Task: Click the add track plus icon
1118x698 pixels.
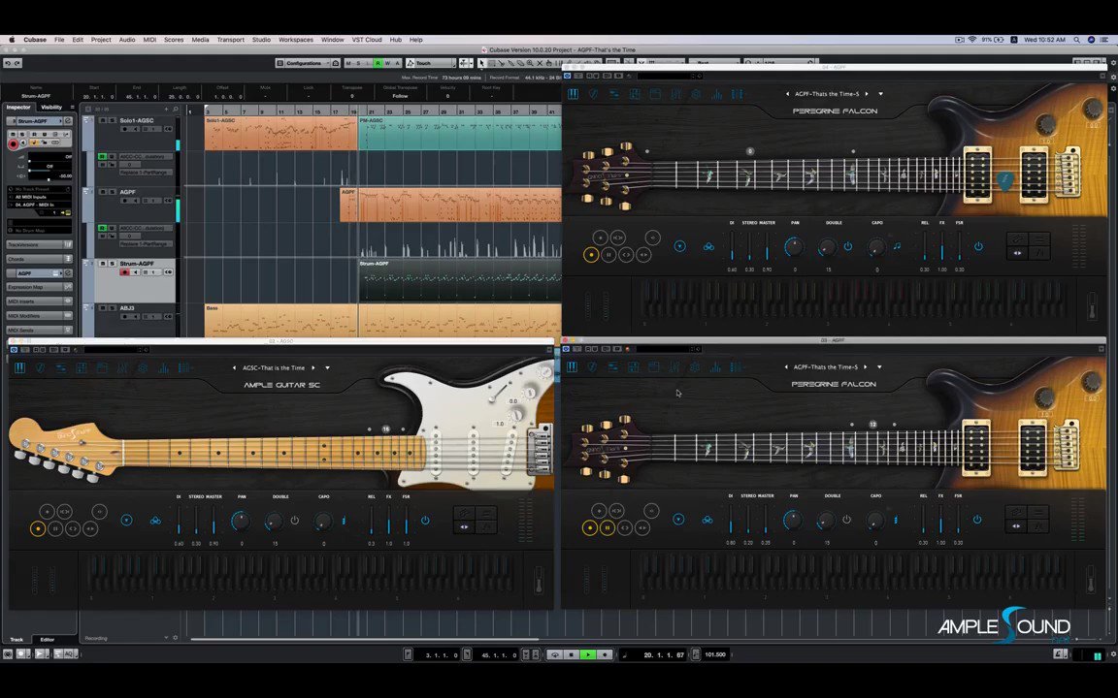Action: click(x=166, y=109)
